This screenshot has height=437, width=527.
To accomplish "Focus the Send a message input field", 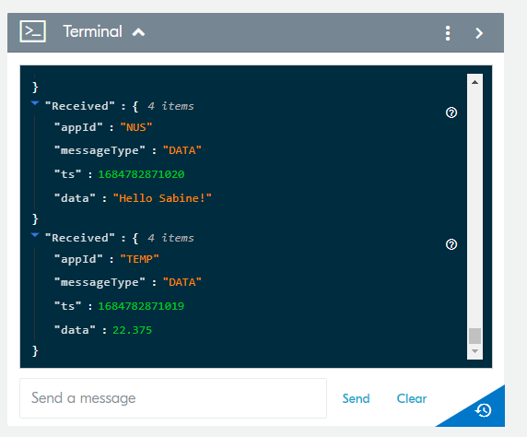I will (173, 398).
